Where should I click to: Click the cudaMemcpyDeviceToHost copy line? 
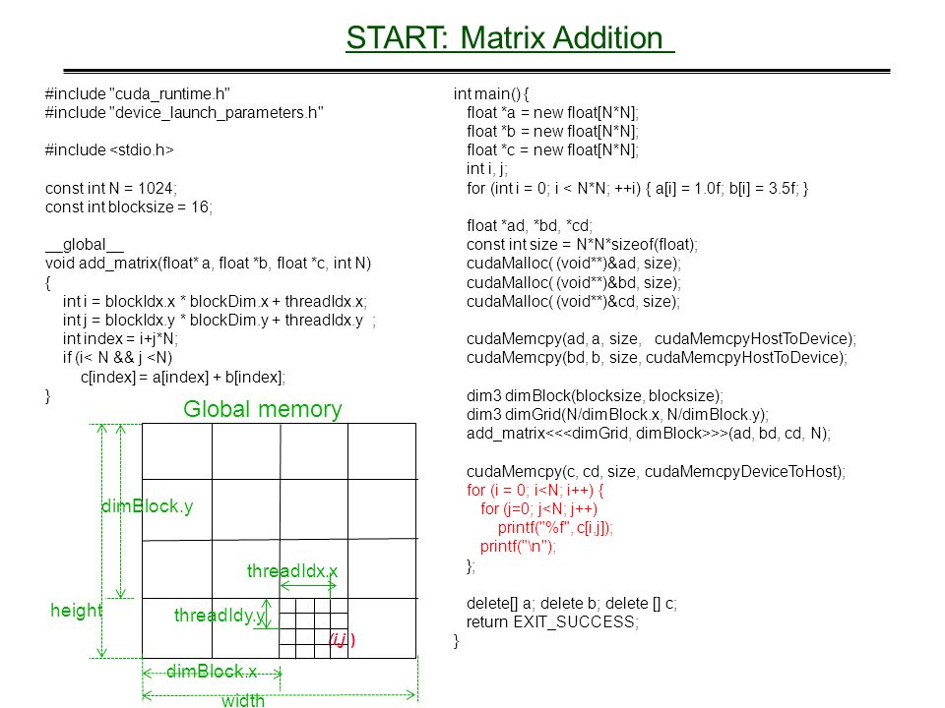(656, 471)
